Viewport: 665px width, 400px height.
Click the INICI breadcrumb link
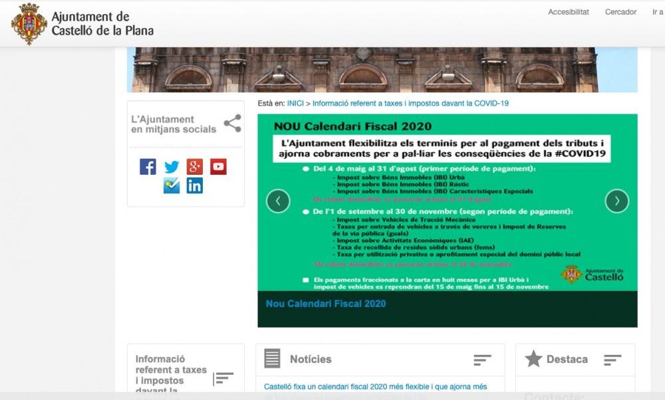295,104
